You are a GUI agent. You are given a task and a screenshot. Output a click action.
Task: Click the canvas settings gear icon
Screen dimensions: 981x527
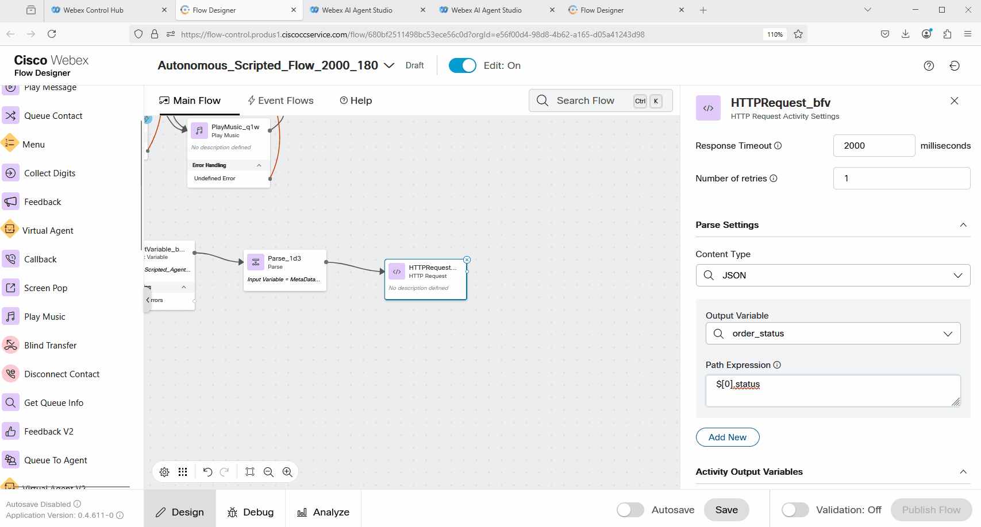coord(164,472)
